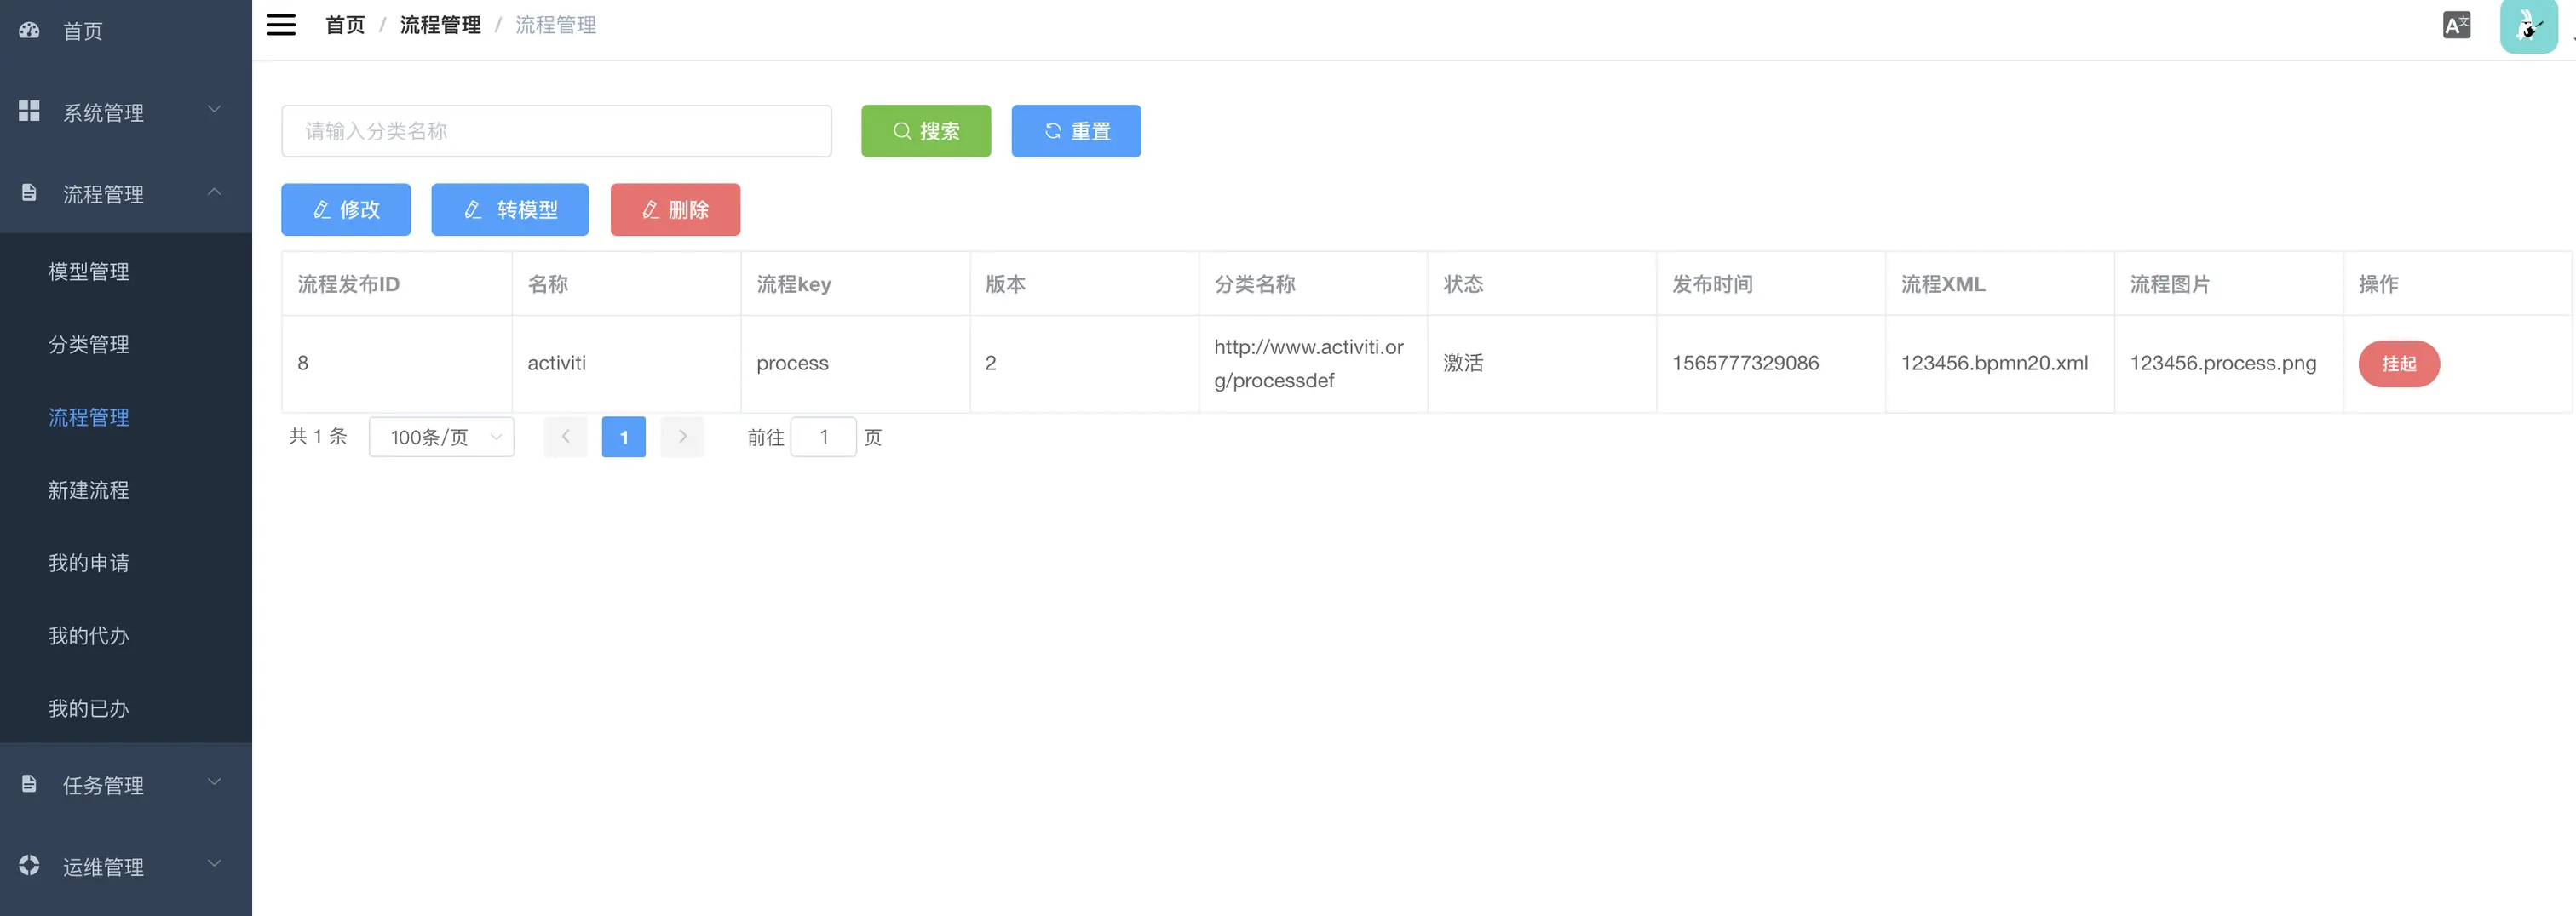Click the 转模型 button
The image size is (2576, 916).
click(510, 209)
